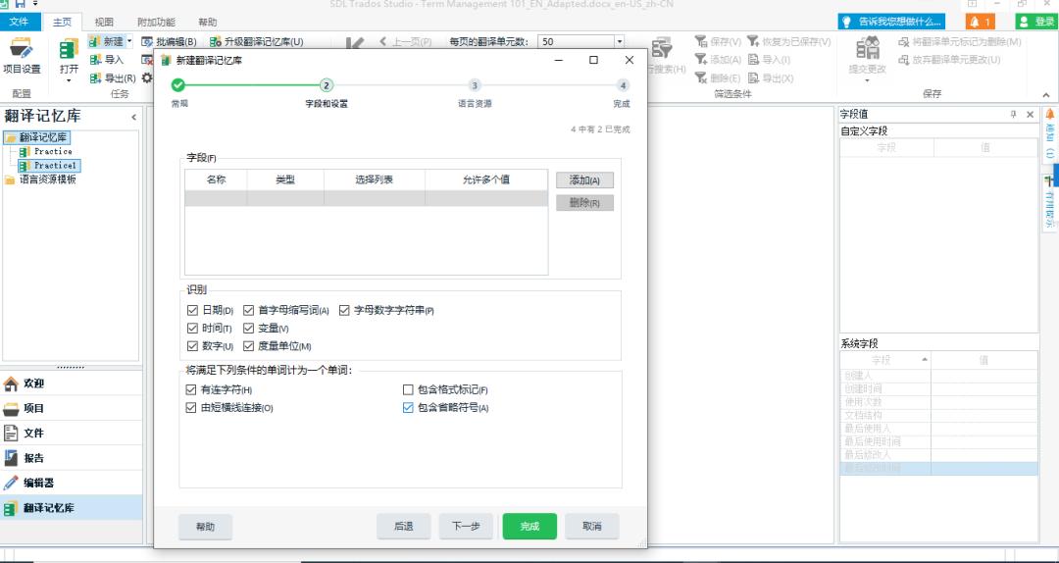Toggle the 有连字符(H) checkbox
The height and width of the screenshot is (563, 1059).
tap(190, 390)
